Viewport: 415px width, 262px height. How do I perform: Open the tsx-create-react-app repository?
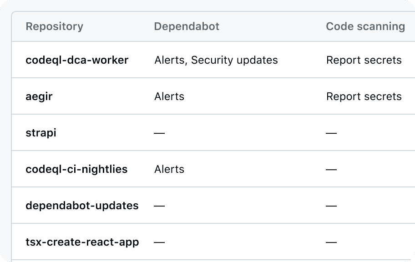(82, 242)
